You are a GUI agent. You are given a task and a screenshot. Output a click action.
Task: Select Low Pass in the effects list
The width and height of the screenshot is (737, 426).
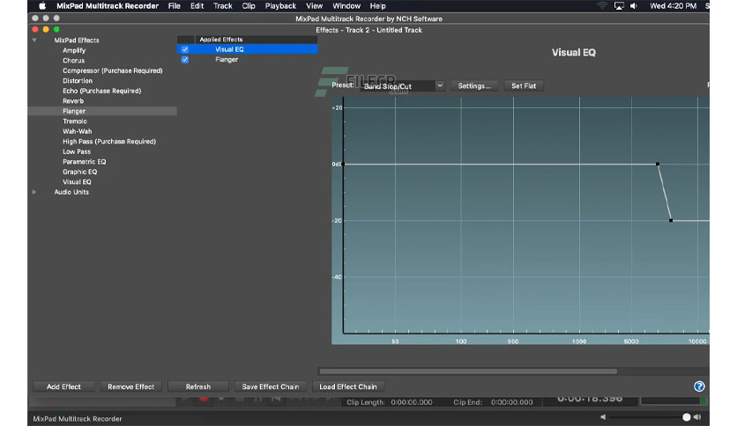pyautogui.click(x=77, y=151)
